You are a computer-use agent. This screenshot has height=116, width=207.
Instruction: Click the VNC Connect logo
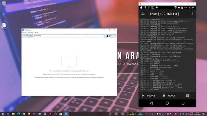[28, 36]
